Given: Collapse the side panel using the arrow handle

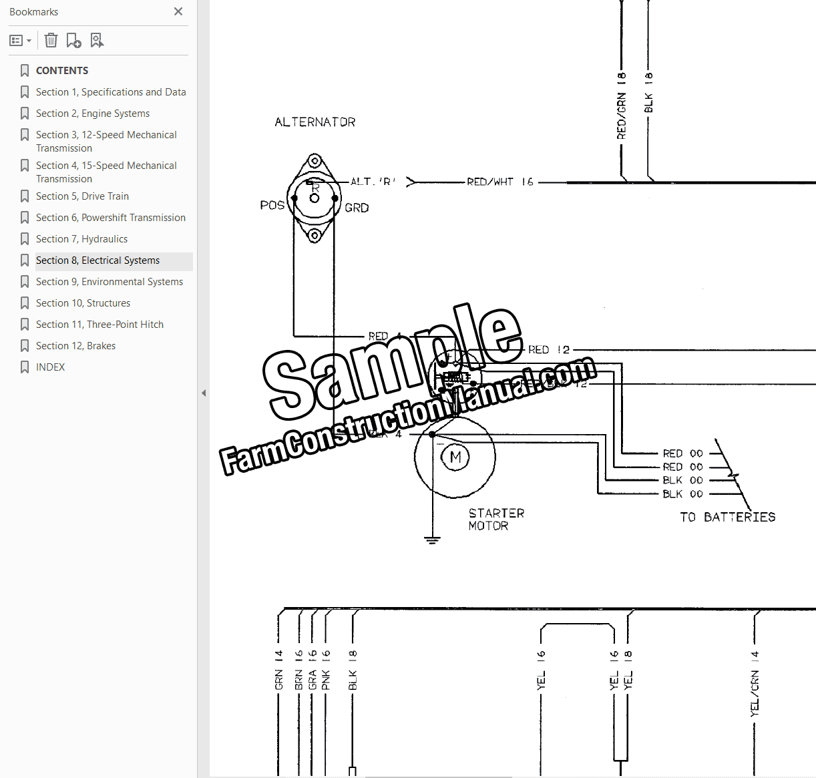Looking at the screenshot, I should coord(204,393).
